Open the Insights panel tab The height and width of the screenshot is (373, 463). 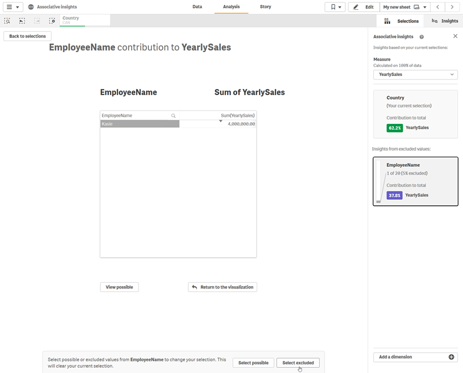(x=444, y=21)
